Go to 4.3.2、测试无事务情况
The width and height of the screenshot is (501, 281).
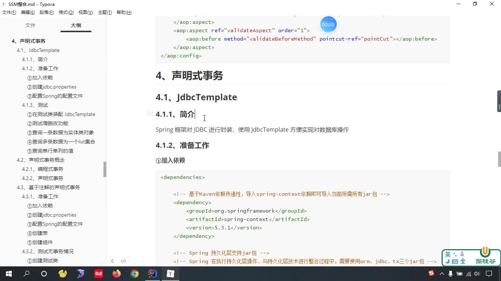coord(48,251)
